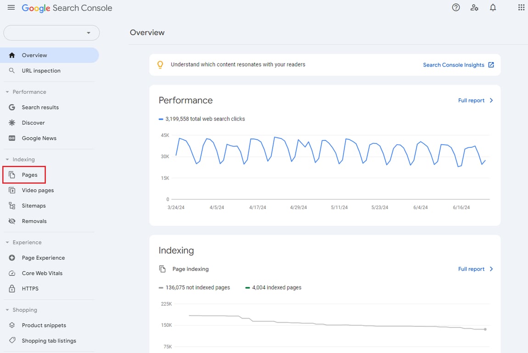
Task: Open the Removals tool
Action: click(x=34, y=221)
